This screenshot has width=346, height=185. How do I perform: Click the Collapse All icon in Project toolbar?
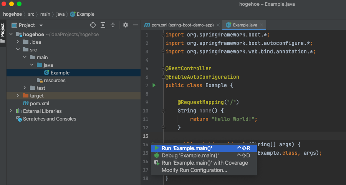113,25
